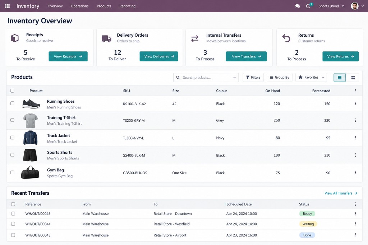Open row menu for Running Shoes
368x245 pixels.
355,103
